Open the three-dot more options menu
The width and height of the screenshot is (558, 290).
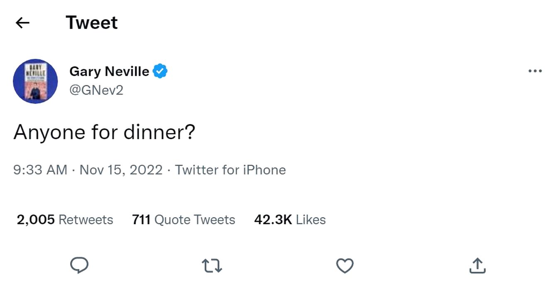click(535, 71)
